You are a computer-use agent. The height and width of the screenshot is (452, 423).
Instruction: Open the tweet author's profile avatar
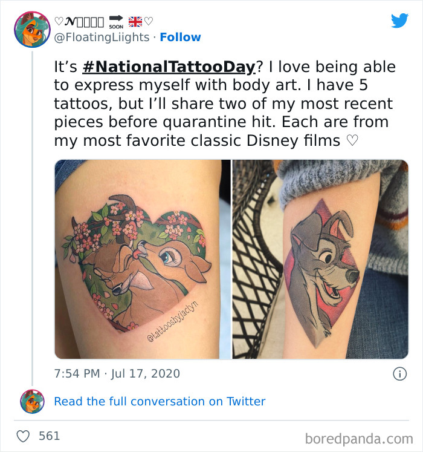(32, 30)
